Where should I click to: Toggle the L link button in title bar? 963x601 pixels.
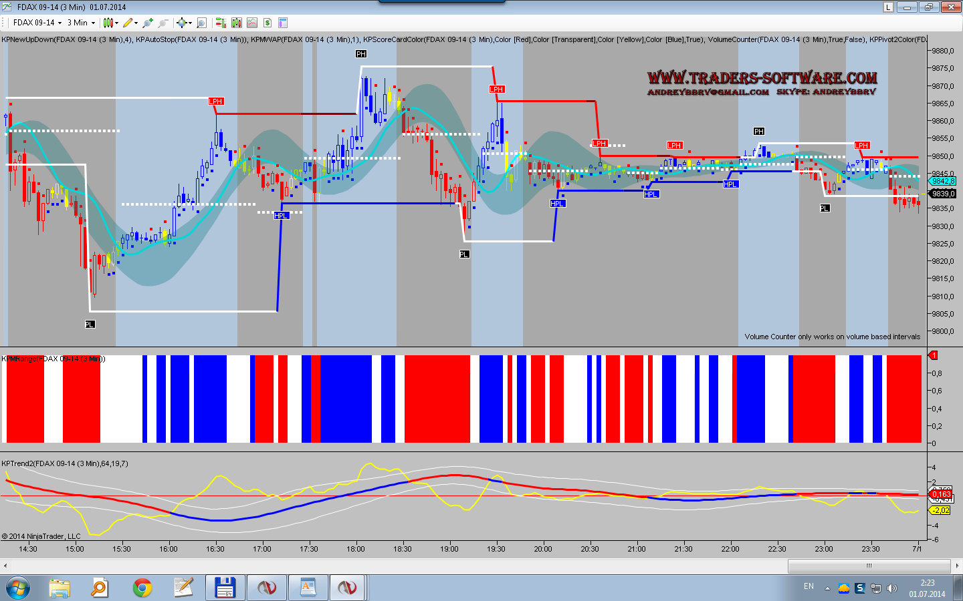tap(888, 7)
